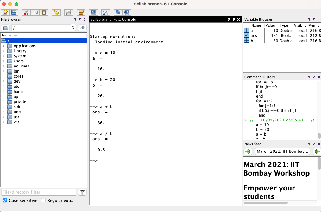Expand the System folder
This screenshot has height=212, width=321.
[x=4, y=56]
